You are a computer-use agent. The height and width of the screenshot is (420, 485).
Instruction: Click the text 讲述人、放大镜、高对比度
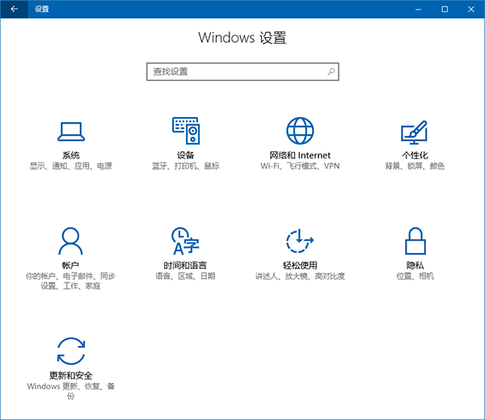pyautogui.click(x=300, y=276)
